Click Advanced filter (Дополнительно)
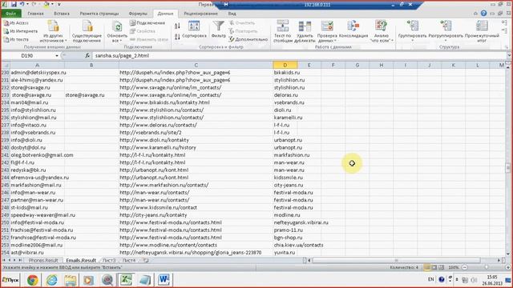 [x=248, y=39]
